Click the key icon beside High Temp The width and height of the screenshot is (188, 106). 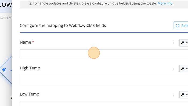(x=182, y=69)
